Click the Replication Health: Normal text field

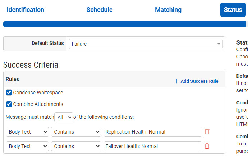point(153,132)
